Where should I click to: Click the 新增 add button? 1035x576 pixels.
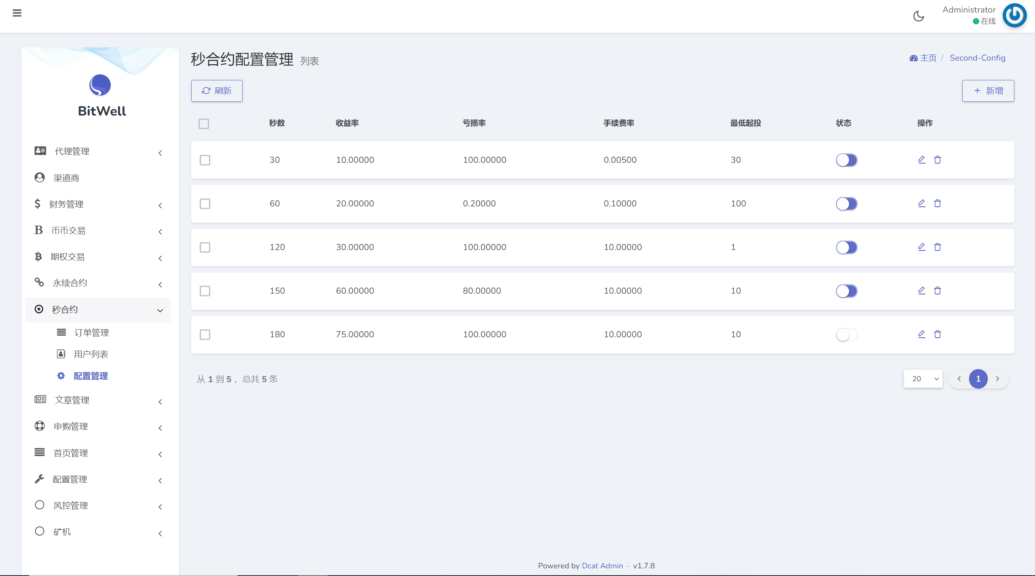(988, 91)
